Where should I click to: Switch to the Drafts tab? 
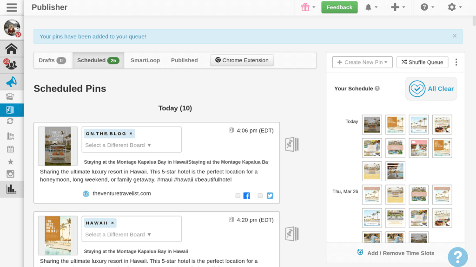pyautogui.click(x=52, y=60)
